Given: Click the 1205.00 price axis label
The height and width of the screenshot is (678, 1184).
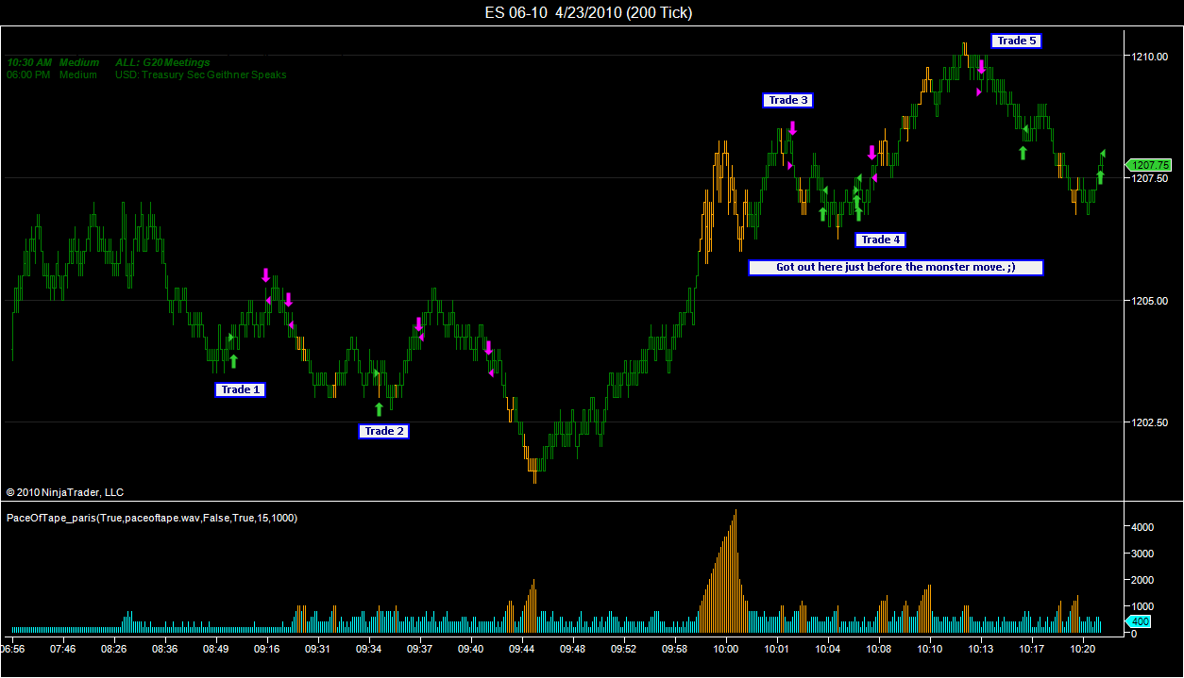Looking at the screenshot, I should (x=1151, y=301).
